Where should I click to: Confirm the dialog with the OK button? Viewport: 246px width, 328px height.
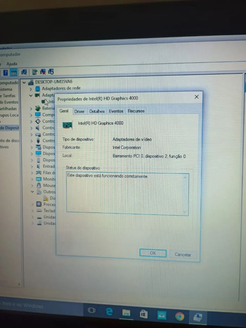(153, 253)
